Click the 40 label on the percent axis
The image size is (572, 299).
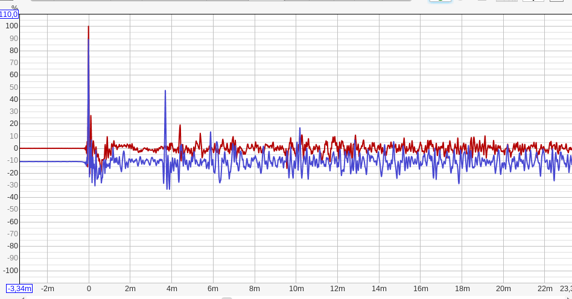coord(14,99)
